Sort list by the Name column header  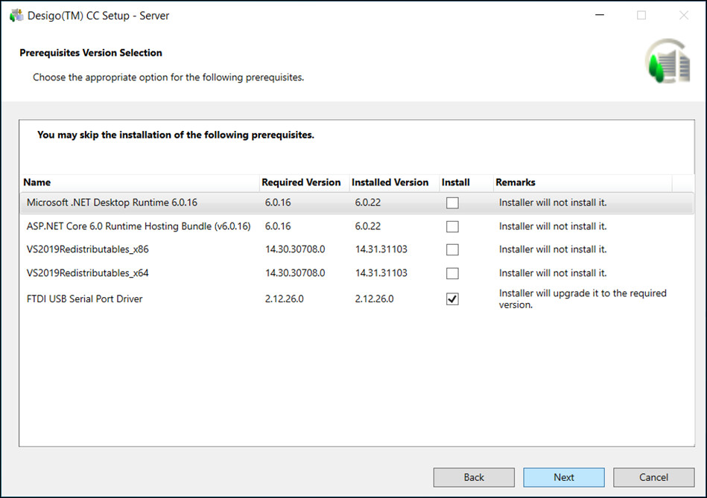tap(37, 182)
